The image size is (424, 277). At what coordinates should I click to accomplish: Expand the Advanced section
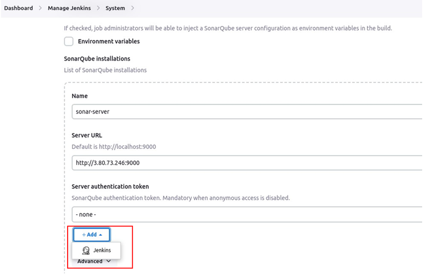coord(94,261)
